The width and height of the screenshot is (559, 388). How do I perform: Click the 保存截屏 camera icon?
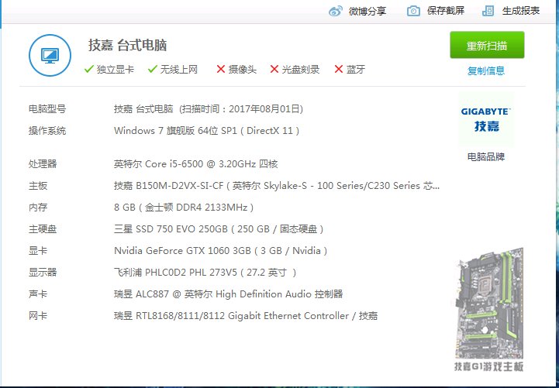point(413,11)
